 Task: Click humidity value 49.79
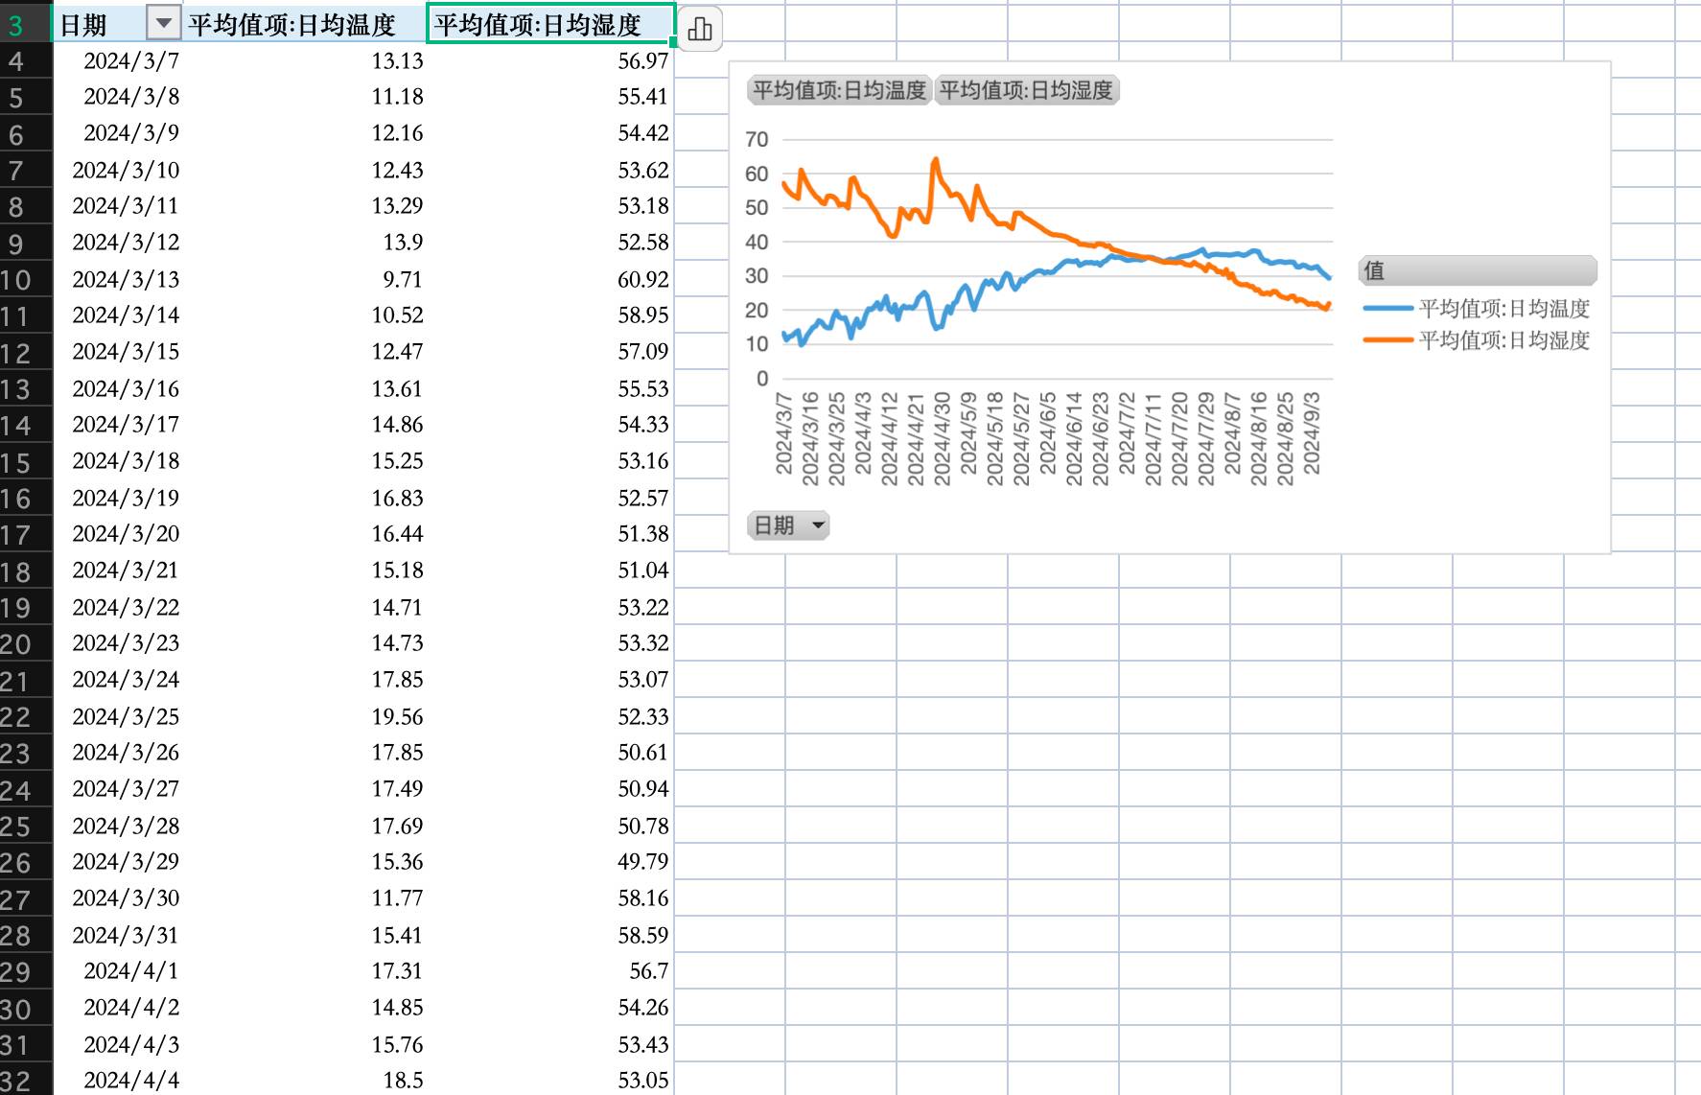[x=642, y=861]
